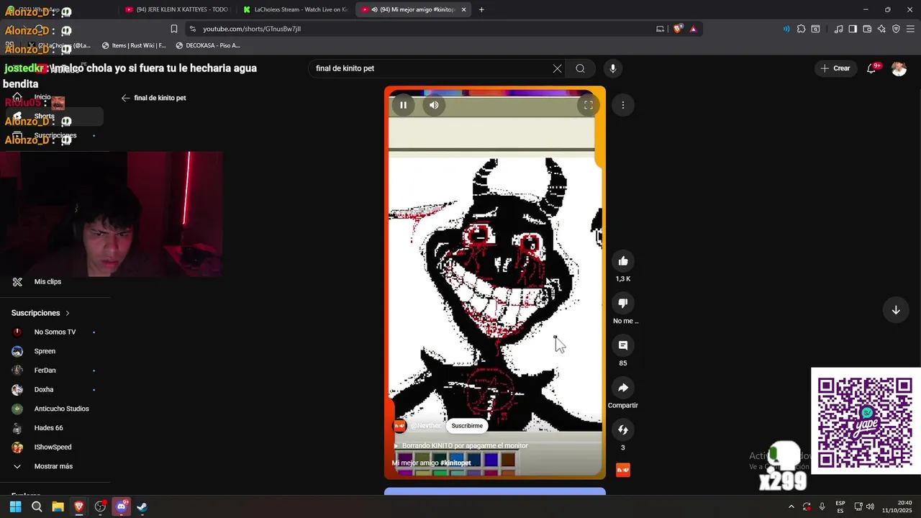Enter fullscreen on the Shorts player
This screenshot has height=518, width=921.
[588, 105]
